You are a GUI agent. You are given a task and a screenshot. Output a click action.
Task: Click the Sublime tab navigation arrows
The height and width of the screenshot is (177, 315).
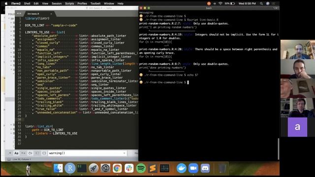click(19, 13)
